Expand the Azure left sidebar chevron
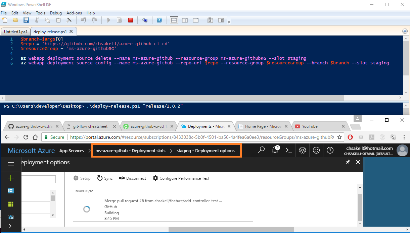This screenshot has height=233, width=410. pyautogui.click(x=10, y=226)
